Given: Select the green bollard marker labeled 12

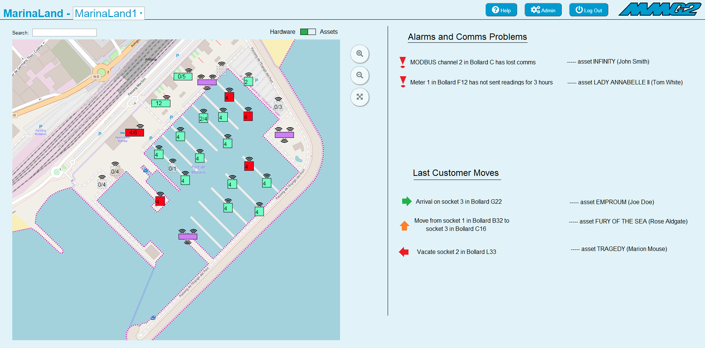Looking at the screenshot, I should pyautogui.click(x=161, y=103).
